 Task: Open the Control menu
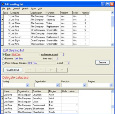point(16,9)
